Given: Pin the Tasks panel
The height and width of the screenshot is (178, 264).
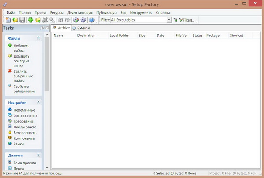Looking at the screenshot, I should coord(42,28).
